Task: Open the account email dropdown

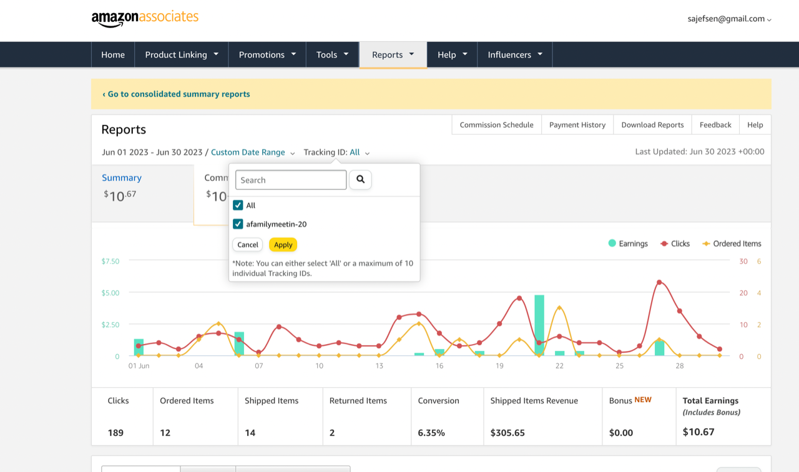Action: [730, 19]
